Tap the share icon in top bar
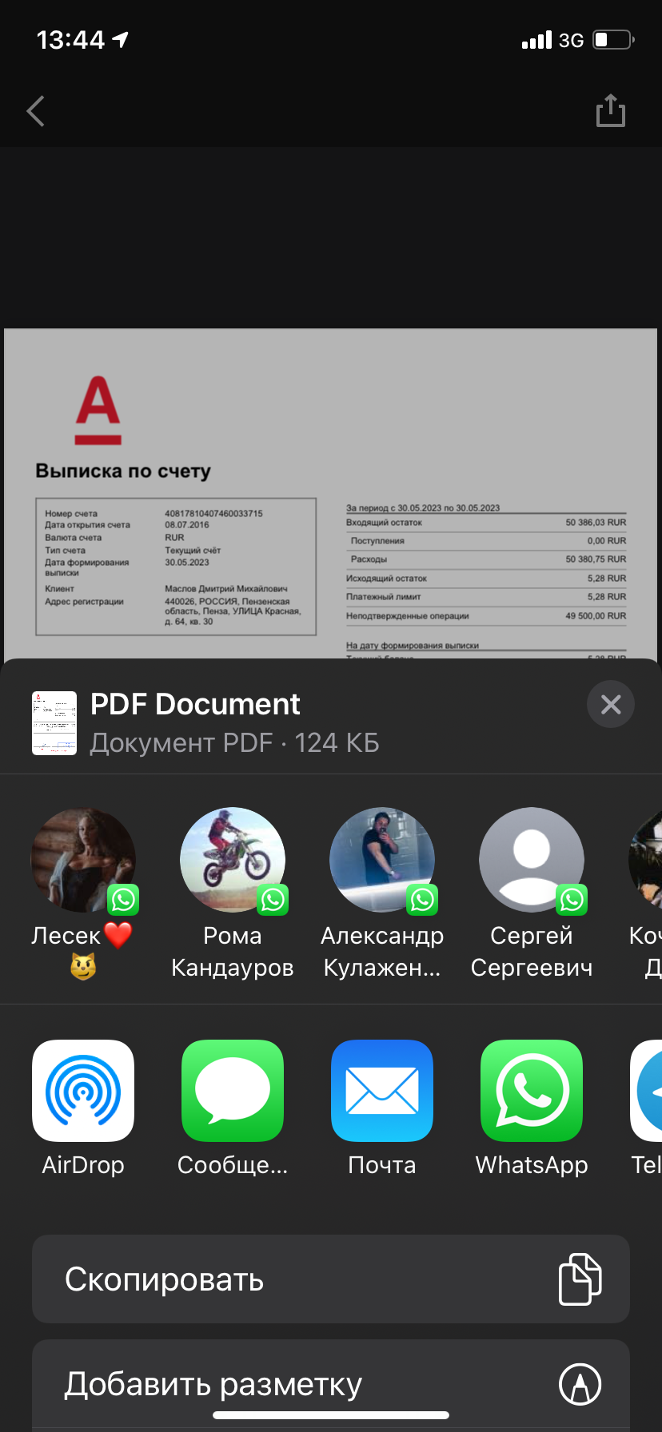Screen dimensions: 662x1432 (x=610, y=111)
